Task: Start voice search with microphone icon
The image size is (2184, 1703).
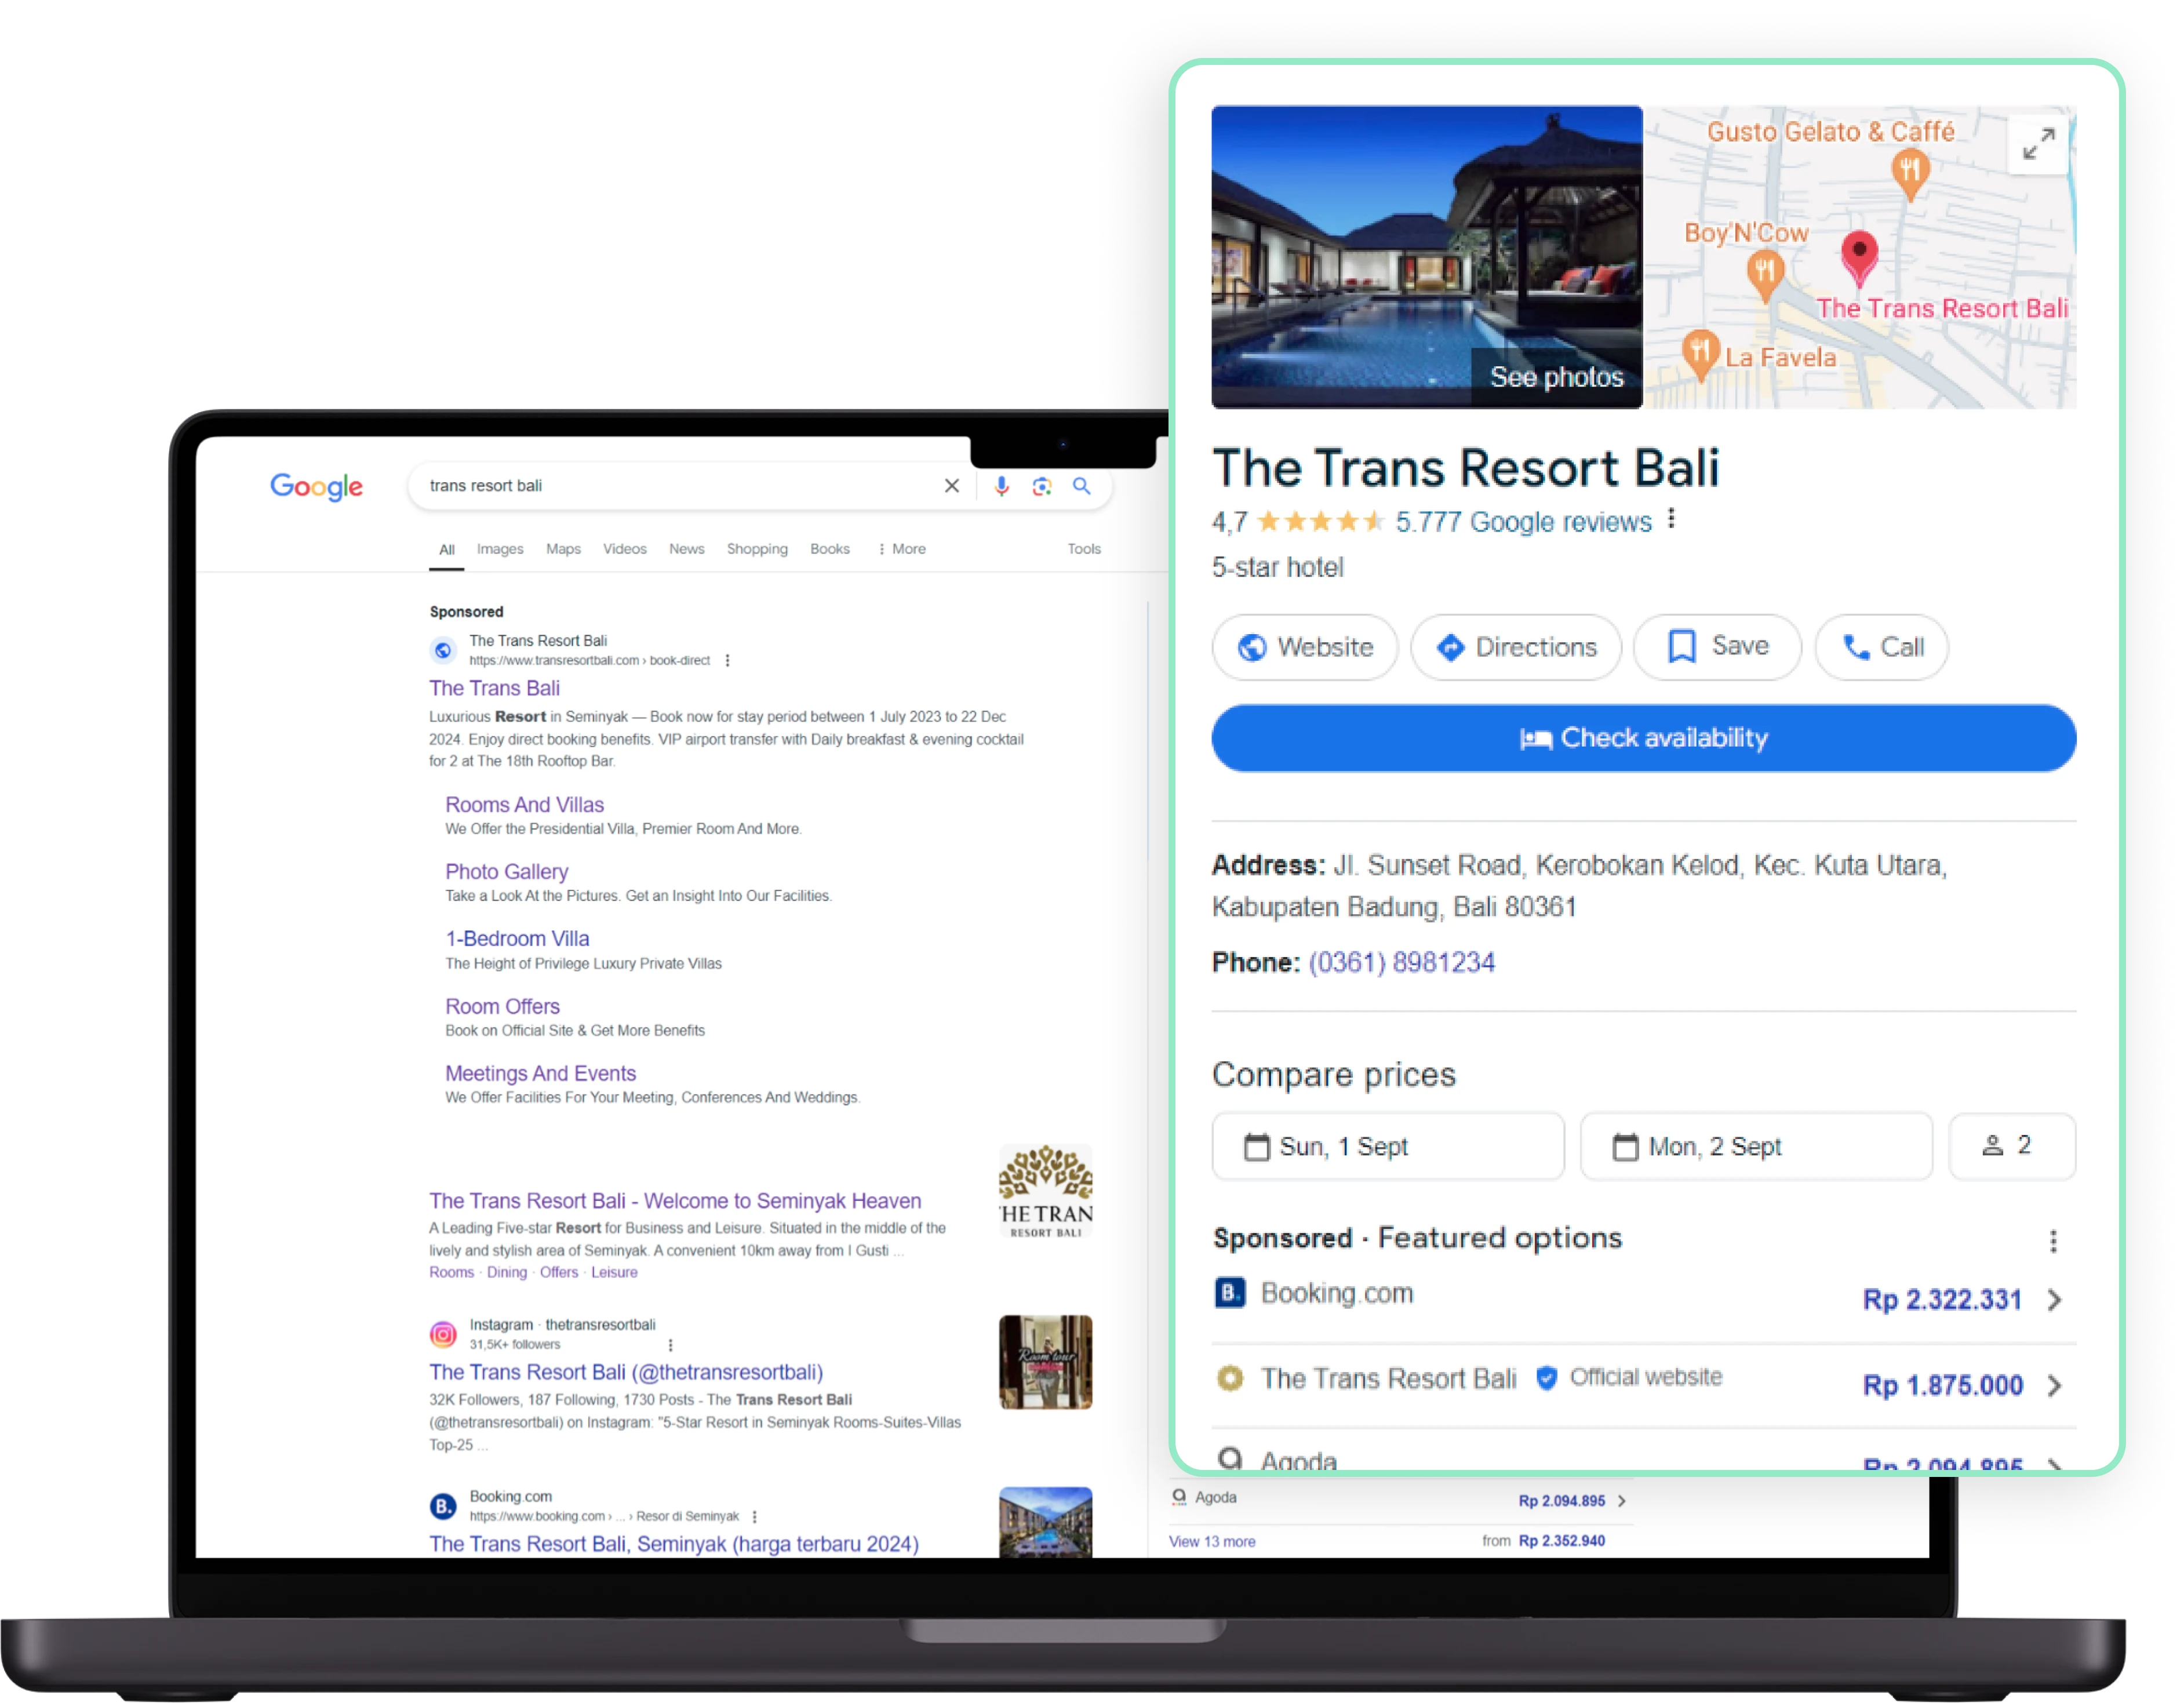Action: (x=1001, y=486)
